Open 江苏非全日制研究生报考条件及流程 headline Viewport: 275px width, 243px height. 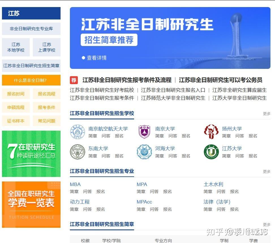[127, 80]
